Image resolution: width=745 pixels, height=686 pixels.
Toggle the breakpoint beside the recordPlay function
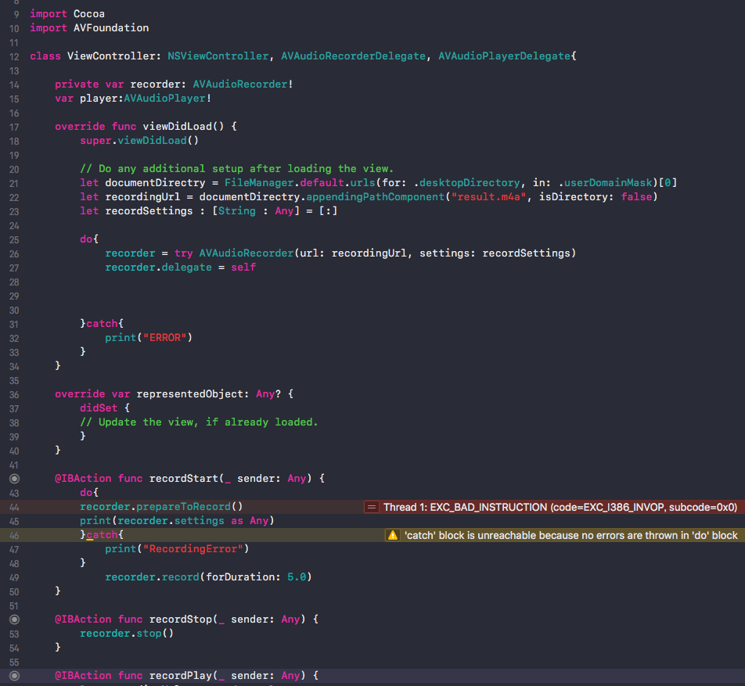[x=14, y=675]
